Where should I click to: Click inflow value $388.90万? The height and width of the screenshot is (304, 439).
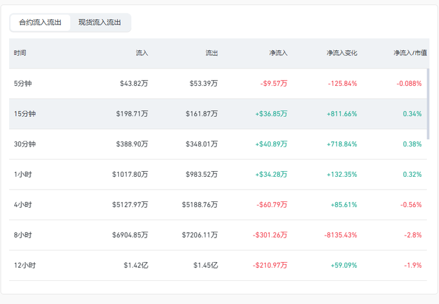coord(132,144)
